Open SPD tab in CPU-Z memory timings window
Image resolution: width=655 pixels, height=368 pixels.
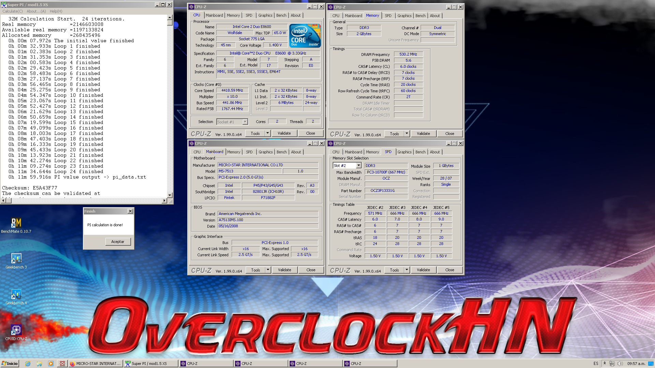click(x=388, y=16)
